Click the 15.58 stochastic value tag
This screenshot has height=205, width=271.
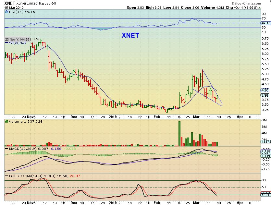pyautogui.click(x=265, y=195)
